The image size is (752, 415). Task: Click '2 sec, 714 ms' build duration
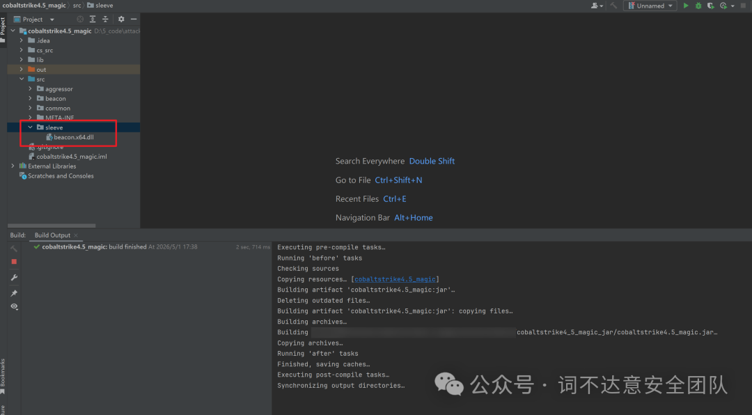(x=253, y=247)
